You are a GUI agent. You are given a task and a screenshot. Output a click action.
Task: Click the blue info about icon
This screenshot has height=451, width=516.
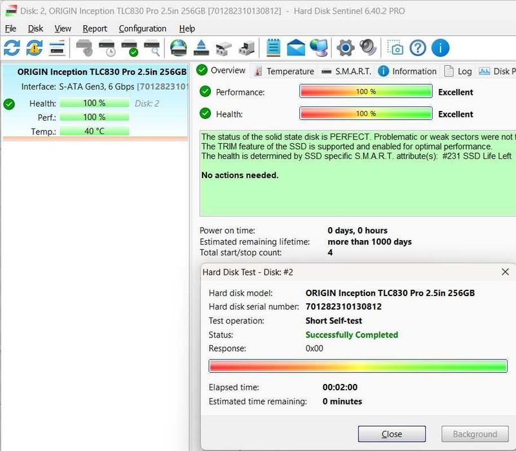point(441,48)
